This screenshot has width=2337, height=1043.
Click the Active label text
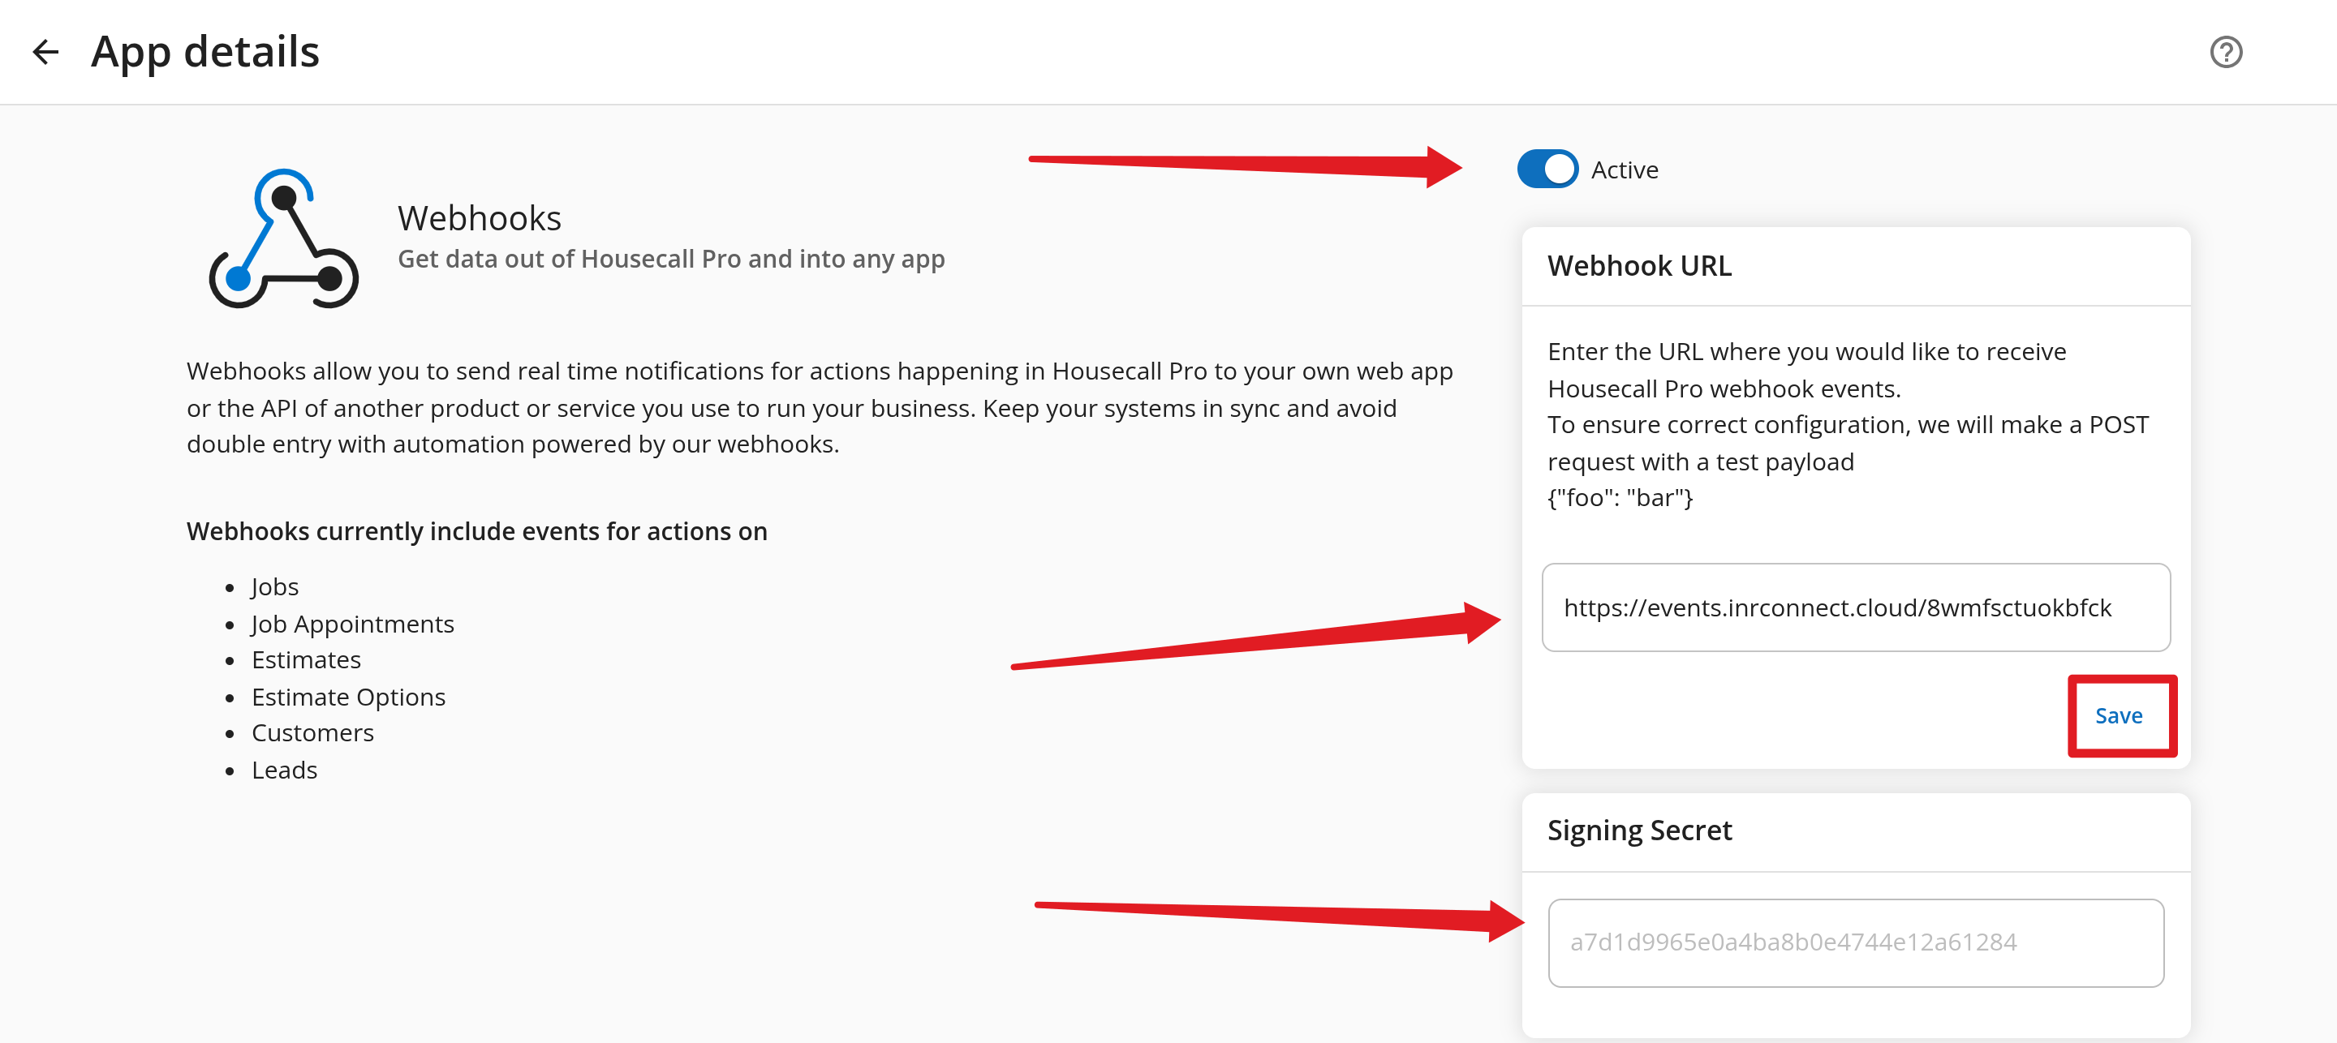coord(1624,170)
